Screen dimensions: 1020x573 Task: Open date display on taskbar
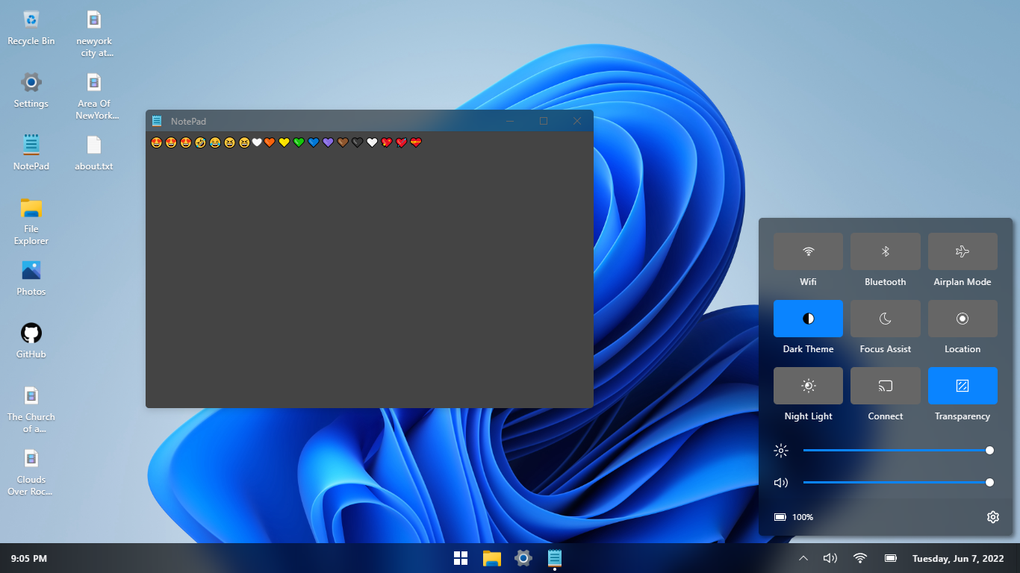click(957, 558)
